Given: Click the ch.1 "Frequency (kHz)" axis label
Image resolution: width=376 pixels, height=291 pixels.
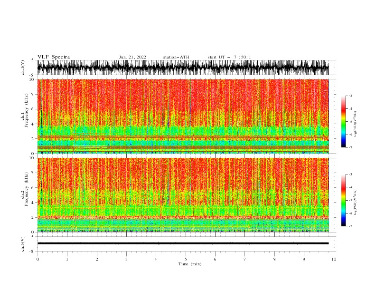Looking at the screenshot, I should 27,109.
